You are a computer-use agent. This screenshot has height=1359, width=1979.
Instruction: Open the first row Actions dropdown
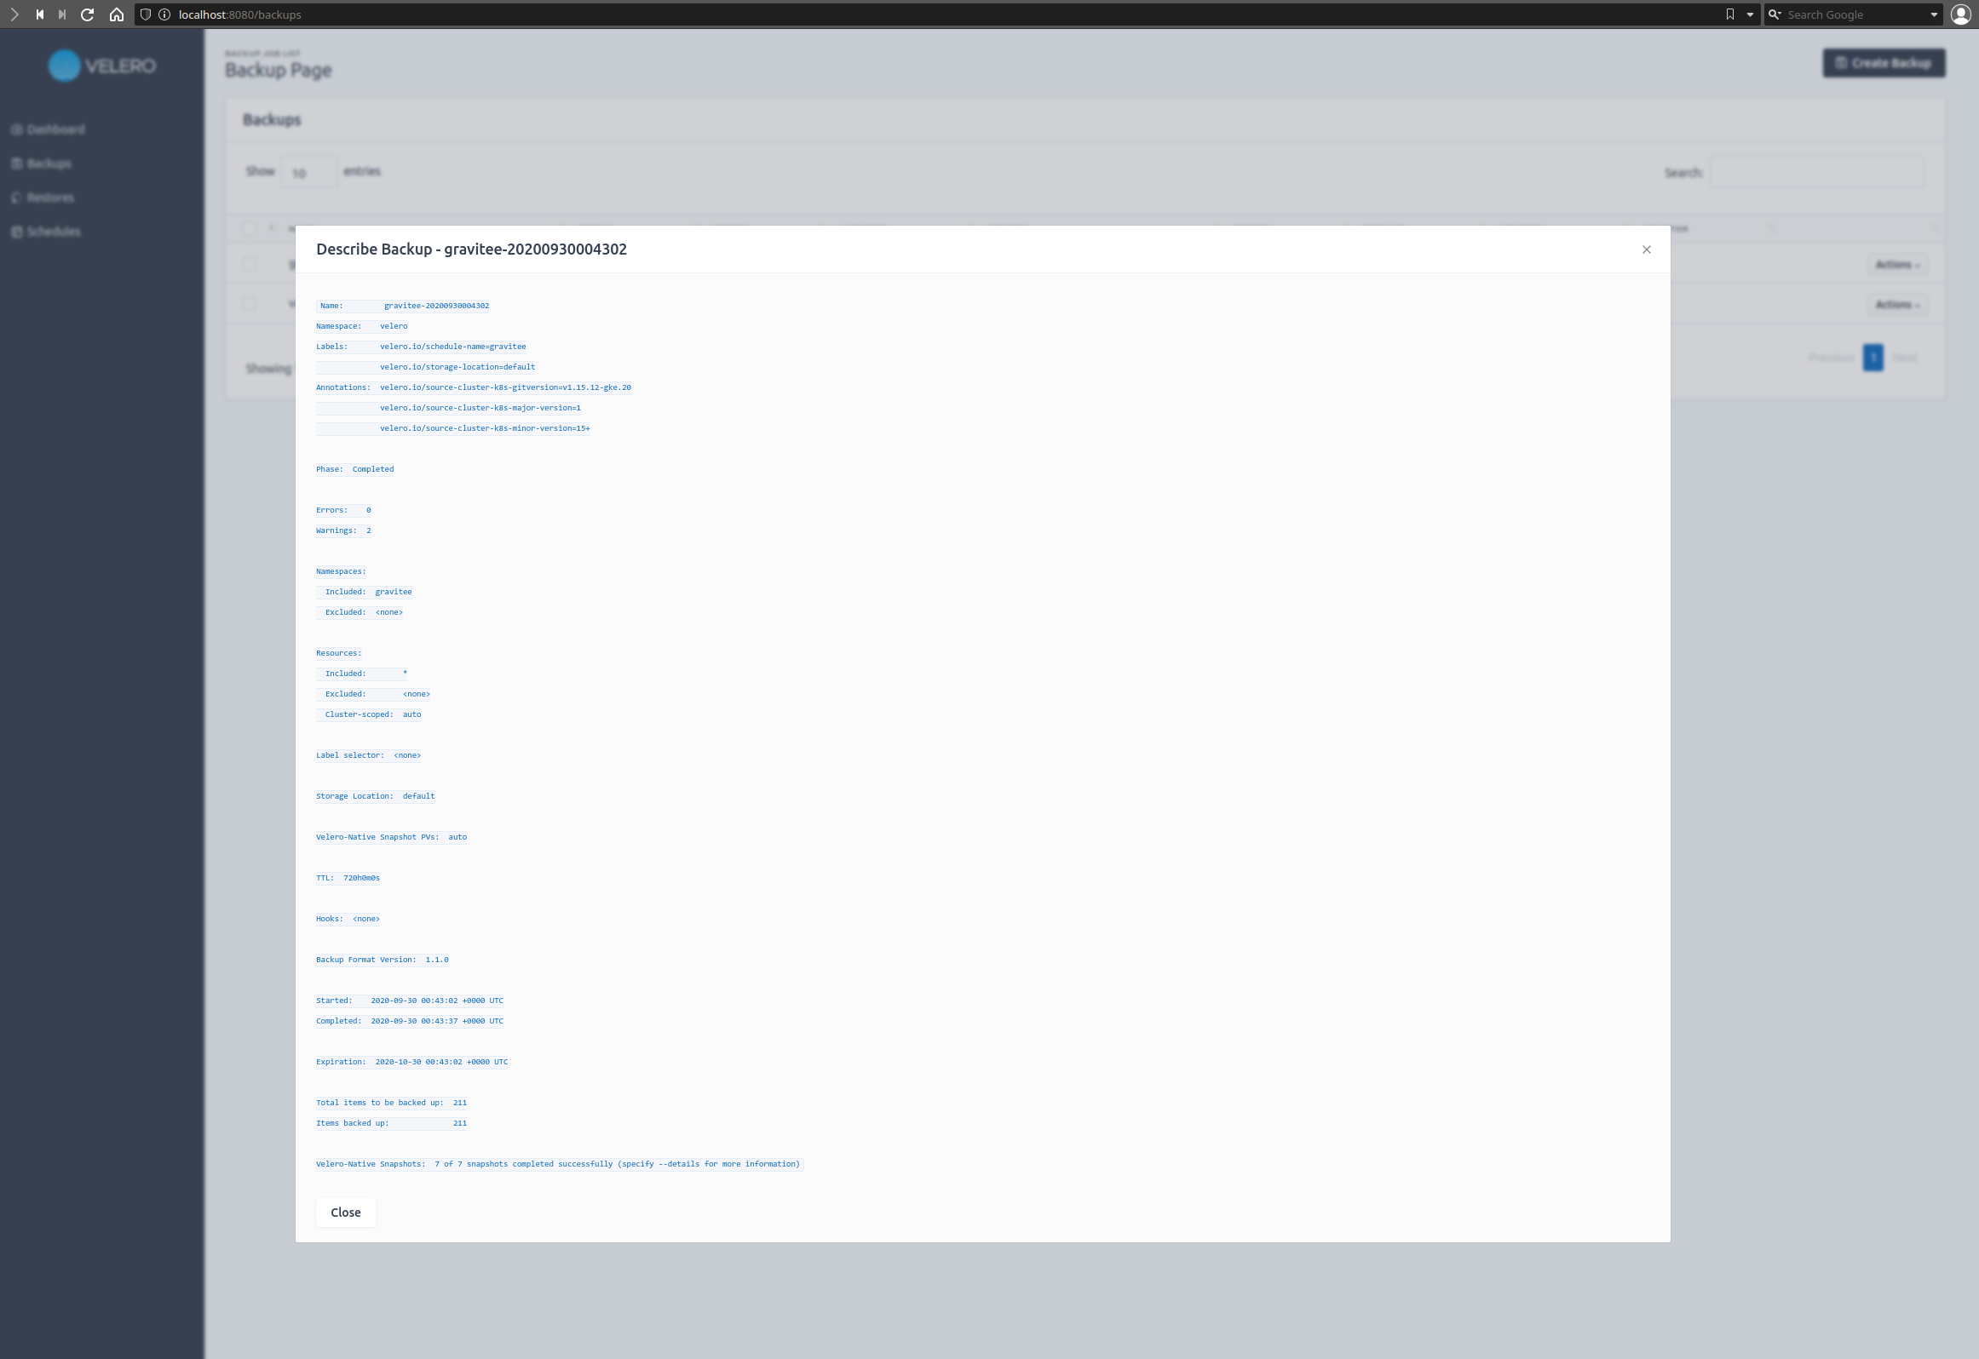pos(1897,265)
